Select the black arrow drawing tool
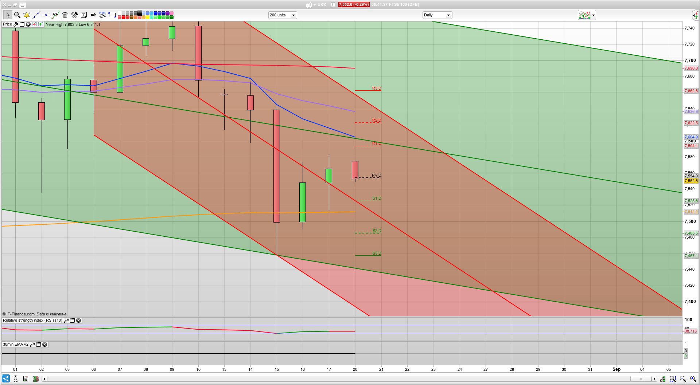This screenshot has width=700, height=385. pyautogui.click(x=93, y=15)
